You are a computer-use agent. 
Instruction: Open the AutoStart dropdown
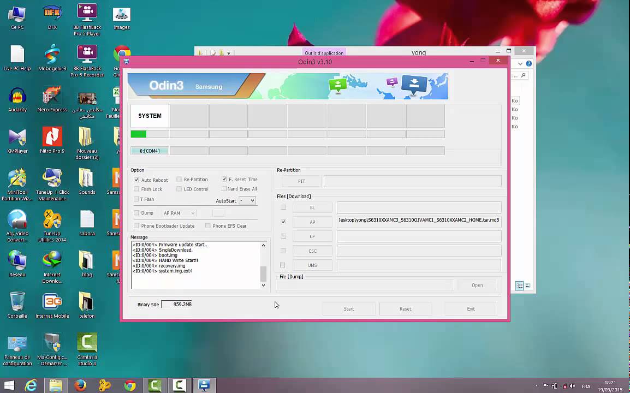[x=247, y=200]
